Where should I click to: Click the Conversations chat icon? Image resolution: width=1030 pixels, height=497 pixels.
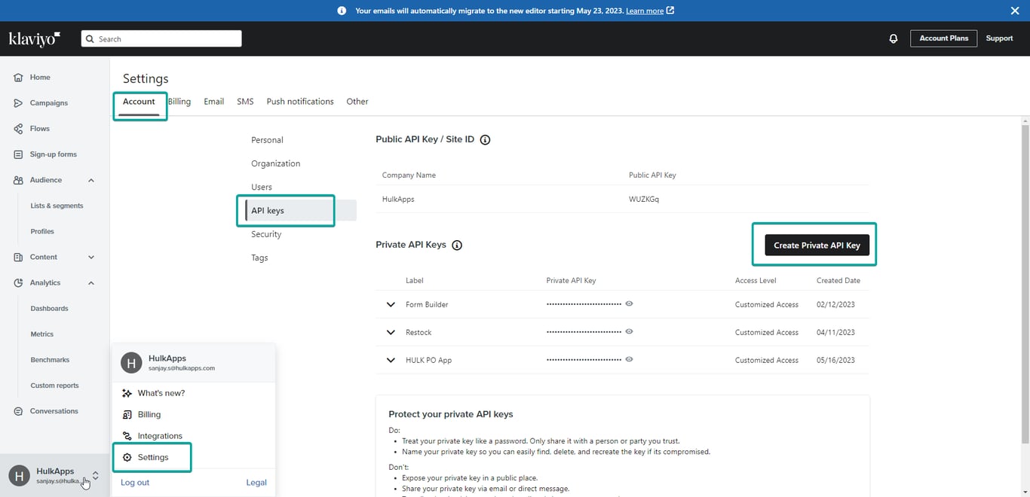click(18, 411)
